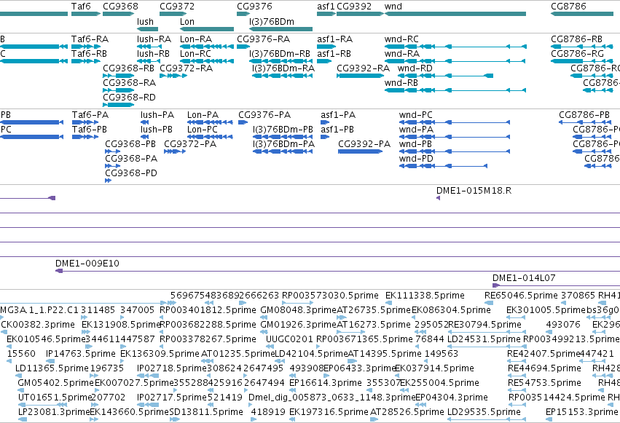620x423 pixels.
Task: Select the CG9372 gene feature
Action: point(173,14)
